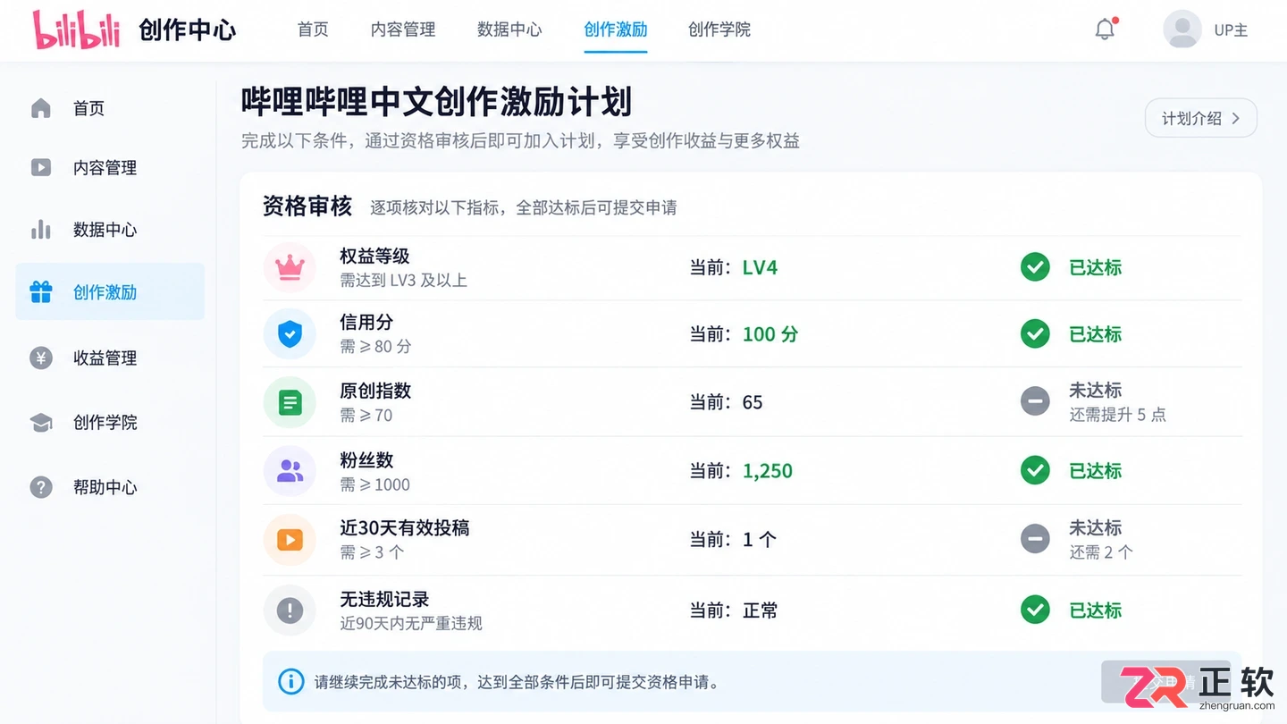Open the notification bell

tap(1106, 29)
